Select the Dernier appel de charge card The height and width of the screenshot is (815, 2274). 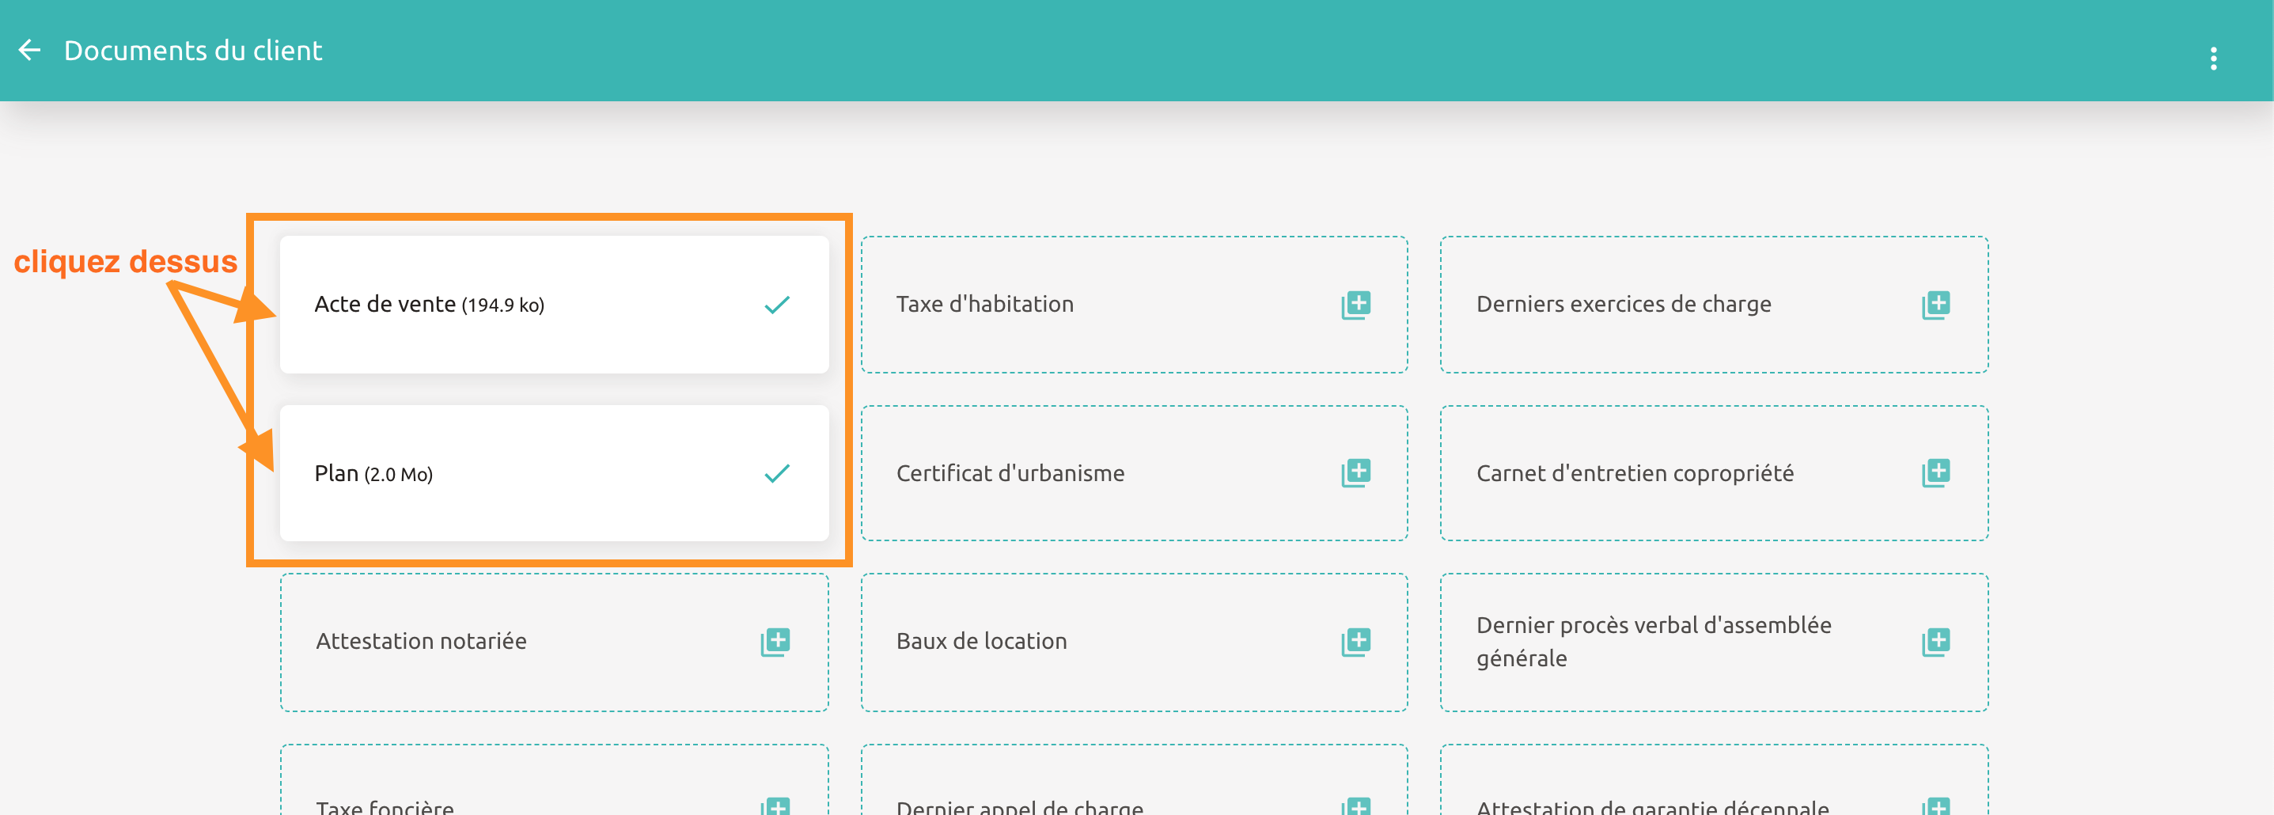point(1135,779)
